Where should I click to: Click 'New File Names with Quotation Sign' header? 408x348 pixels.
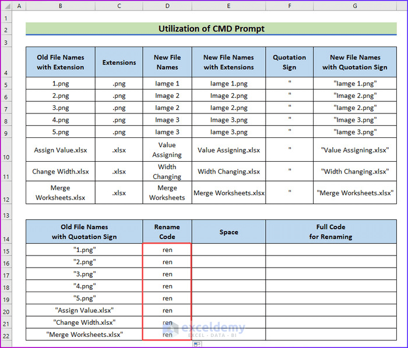click(355, 62)
